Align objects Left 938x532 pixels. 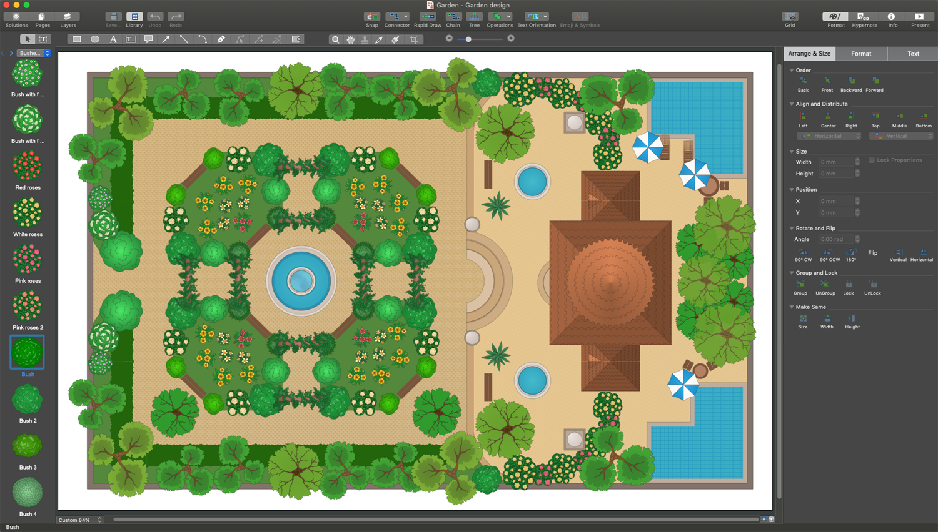click(803, 120)
